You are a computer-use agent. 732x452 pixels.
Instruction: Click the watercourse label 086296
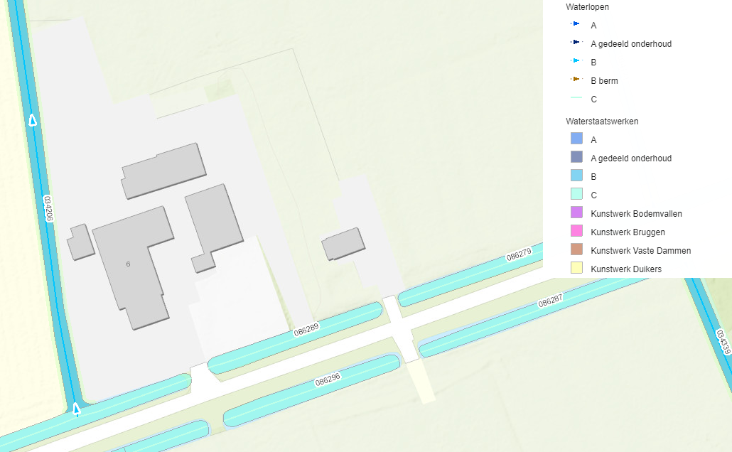(328, 380)
